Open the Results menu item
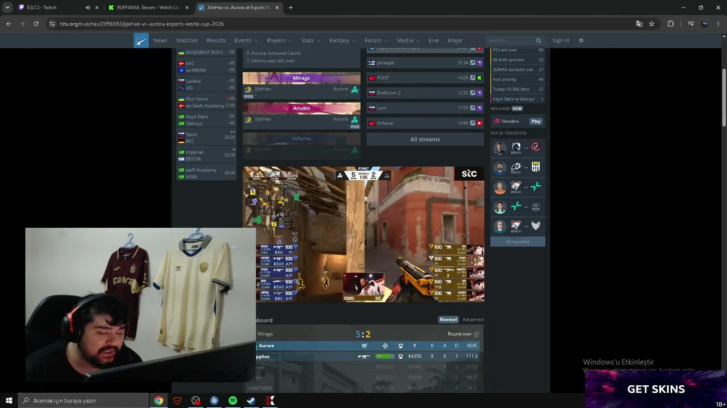 click(216, 40)
